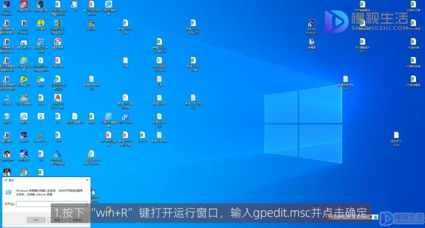This screenshot has width=425, height=228.
Task: Select the 新建 DOCX 文档 (2) file
Action: pos(193,23)
